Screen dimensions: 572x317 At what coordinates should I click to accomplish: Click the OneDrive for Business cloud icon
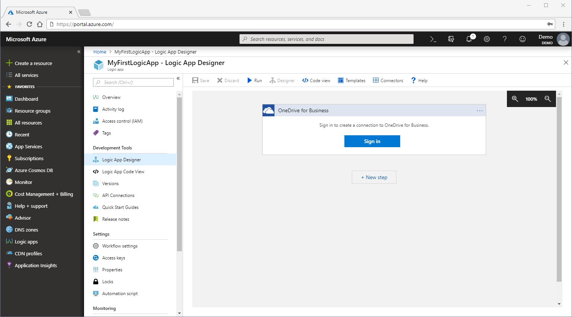pyautogui.click(x=269, y=110)
